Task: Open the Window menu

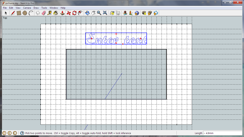Action: [54, 8]
